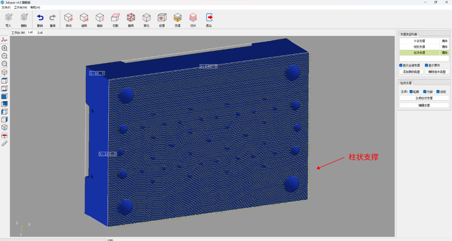The width and height of the screenshot is (452, 241).
Task: Toggle the 显示全部支撑 checkbox
Action: 401,65
